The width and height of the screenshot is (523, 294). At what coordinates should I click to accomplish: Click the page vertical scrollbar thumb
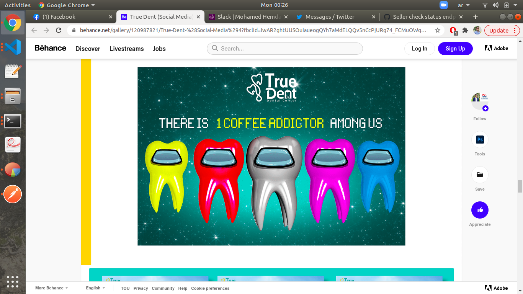coord(520,186)
